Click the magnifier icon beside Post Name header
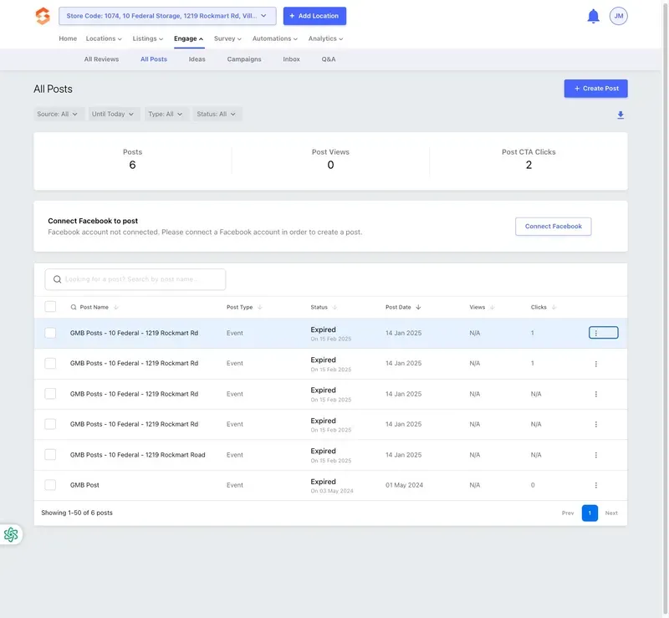669x618 pixels. (74, 307)
